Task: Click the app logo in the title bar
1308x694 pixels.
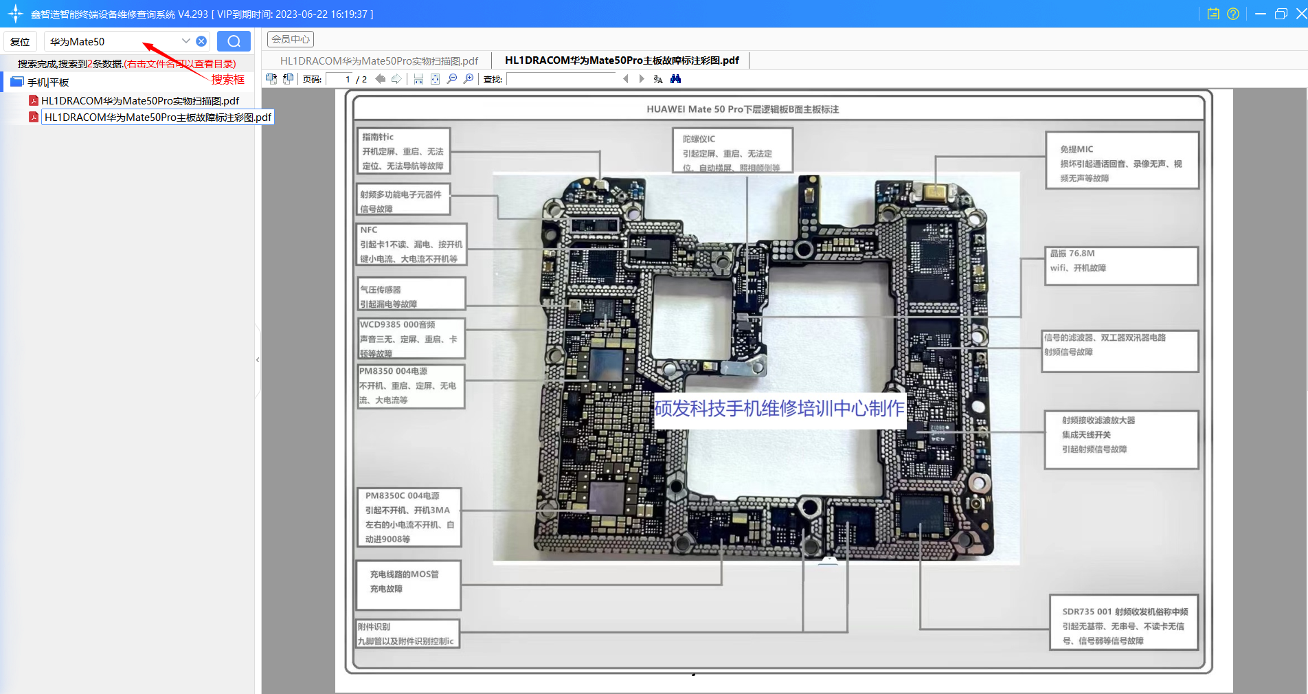Action: [x=15, y=14]
